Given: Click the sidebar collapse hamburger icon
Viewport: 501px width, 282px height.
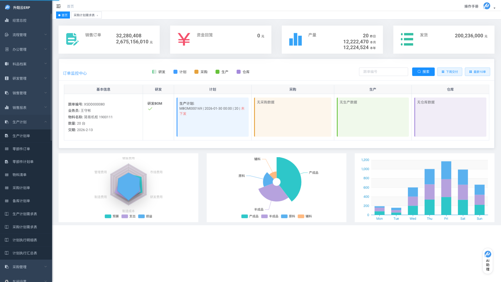Looking at the screenshot, I should coord(58,6).
